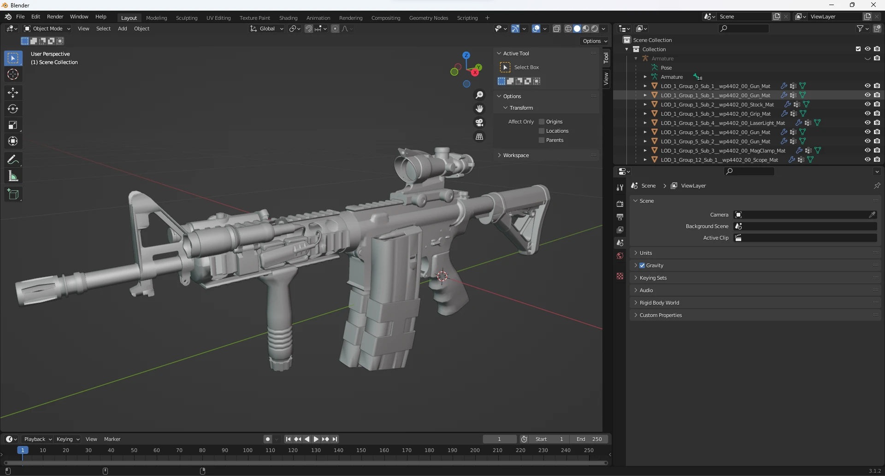The image size is (885, 476).
Task: Select the Move tool
Action: 13,93
